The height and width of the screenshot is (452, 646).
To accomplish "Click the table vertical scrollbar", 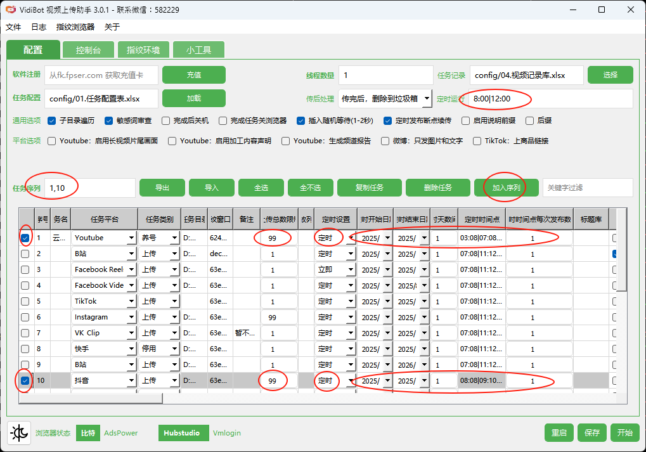I will point(622,250).
